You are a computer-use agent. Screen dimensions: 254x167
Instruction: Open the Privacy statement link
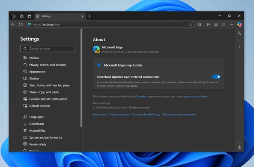coord(120,115)
